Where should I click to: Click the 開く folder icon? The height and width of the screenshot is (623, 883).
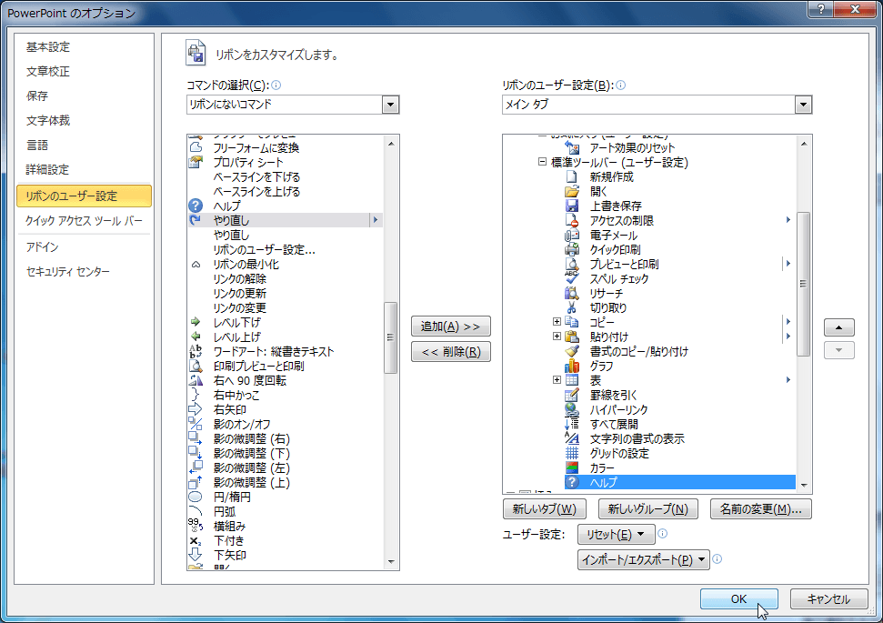pos(572,191)
